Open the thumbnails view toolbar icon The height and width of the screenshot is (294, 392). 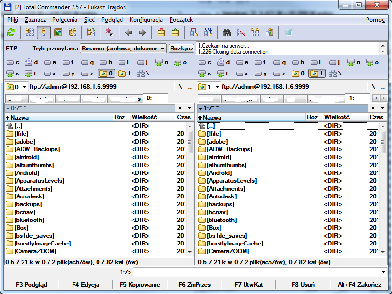(58, 32)
